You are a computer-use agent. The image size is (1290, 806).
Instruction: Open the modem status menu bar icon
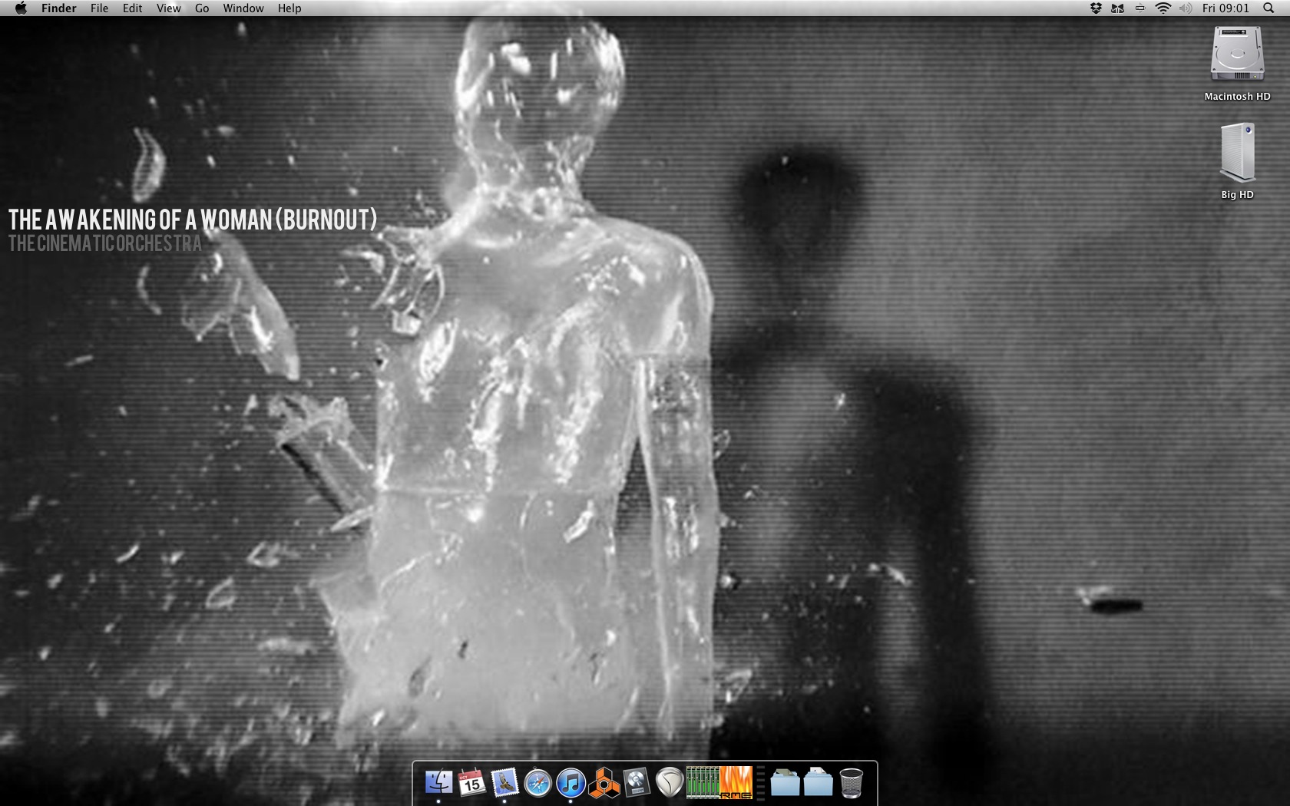coord(1140,8)
